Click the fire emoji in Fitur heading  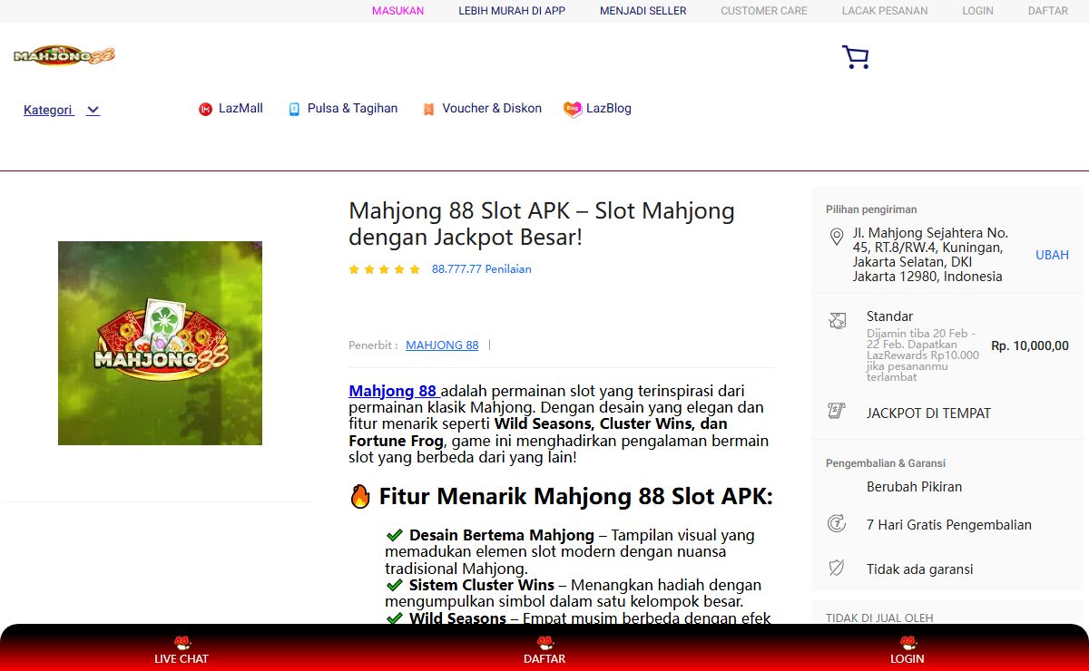pyautogui.click(x=360, y=497)
